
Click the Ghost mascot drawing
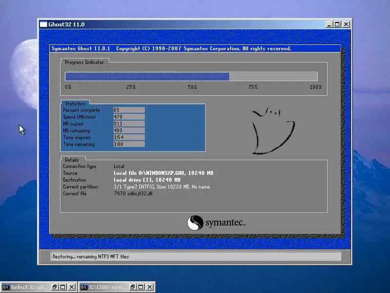click(273, 130)
